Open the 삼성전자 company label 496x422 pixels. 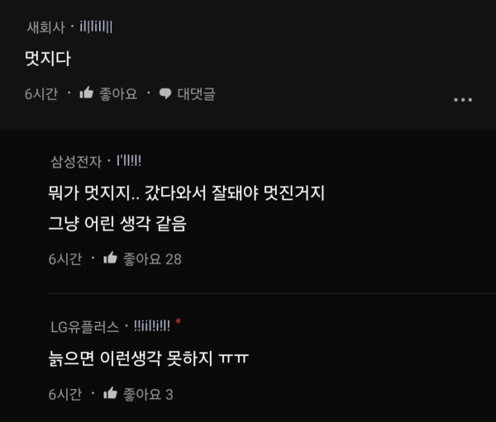coord(76,162)
